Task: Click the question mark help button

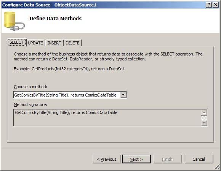Action: (x=209, y=5)
